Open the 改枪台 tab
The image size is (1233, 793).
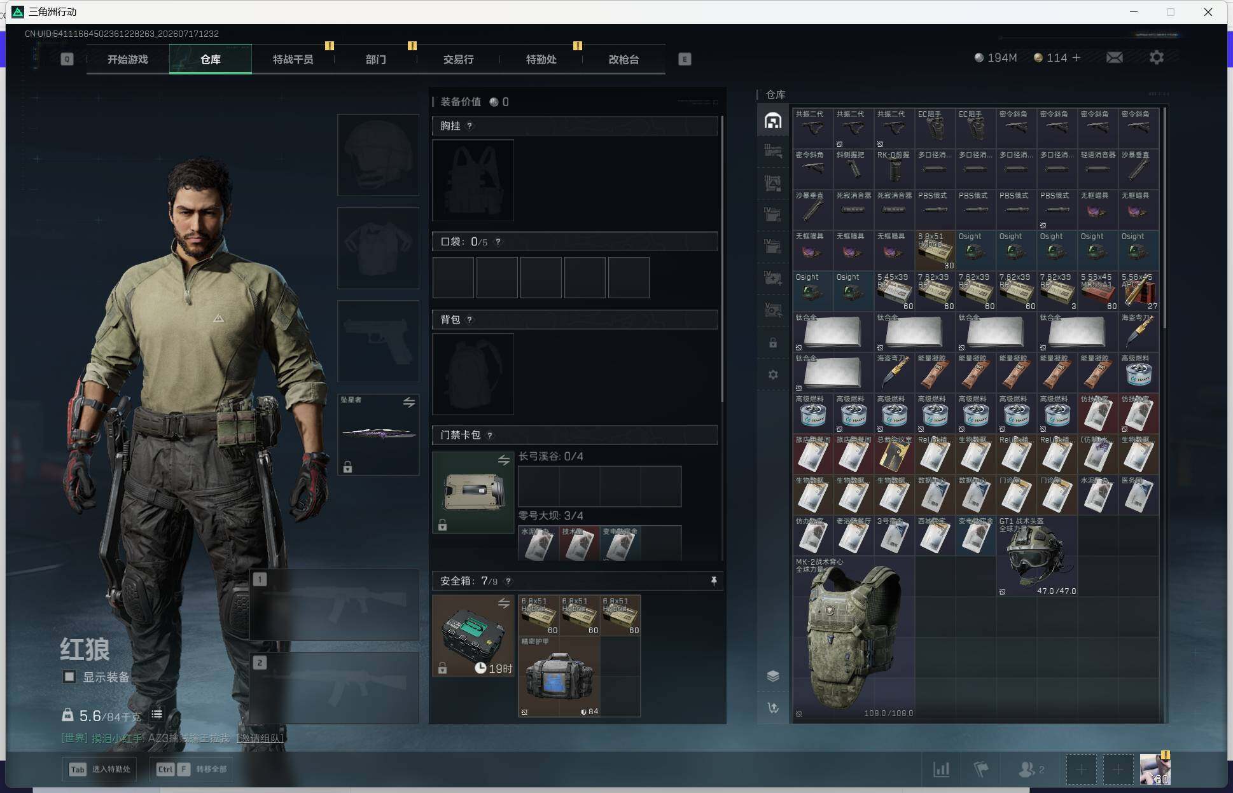(624, 59)
